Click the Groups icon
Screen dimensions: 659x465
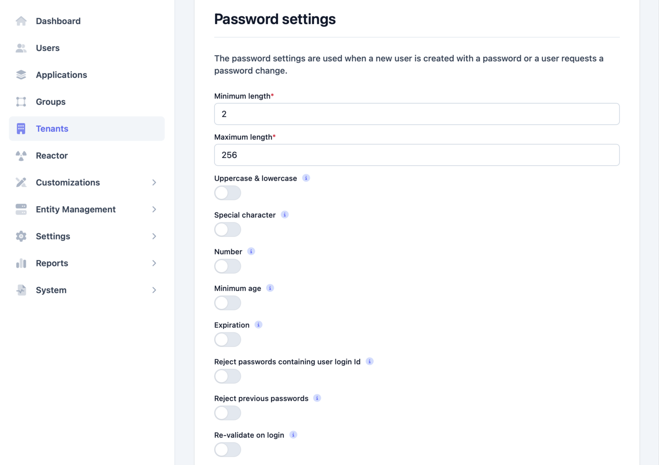point(21,102)
